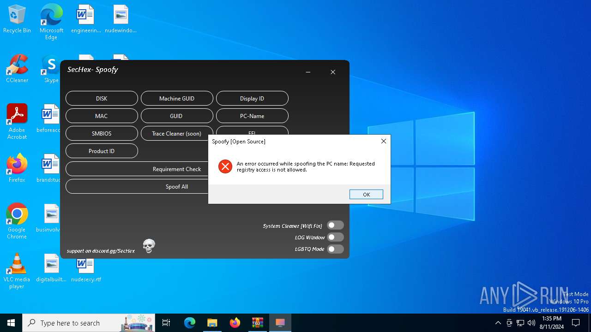
Task: Open the Windows Start menu
Action: coord(11,323)
